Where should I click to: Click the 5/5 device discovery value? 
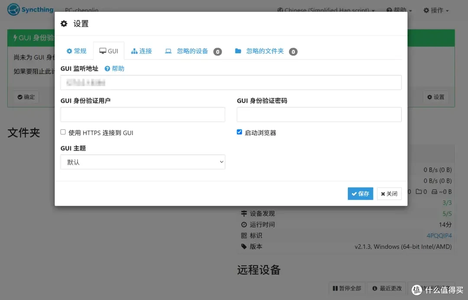pyautogui.click(x=447, y=213)
